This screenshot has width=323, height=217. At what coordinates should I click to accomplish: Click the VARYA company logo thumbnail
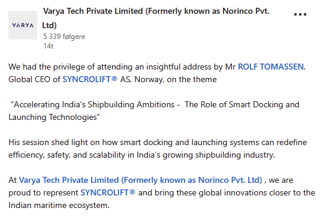23,25
